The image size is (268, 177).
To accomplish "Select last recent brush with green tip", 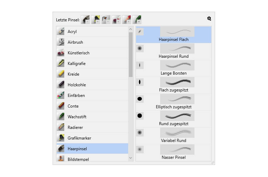I will [137, 20].
